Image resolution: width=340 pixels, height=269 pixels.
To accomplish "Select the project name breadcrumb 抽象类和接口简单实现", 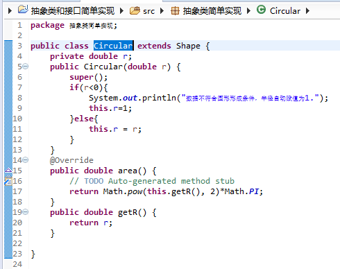I will click(x=73, y=11).
